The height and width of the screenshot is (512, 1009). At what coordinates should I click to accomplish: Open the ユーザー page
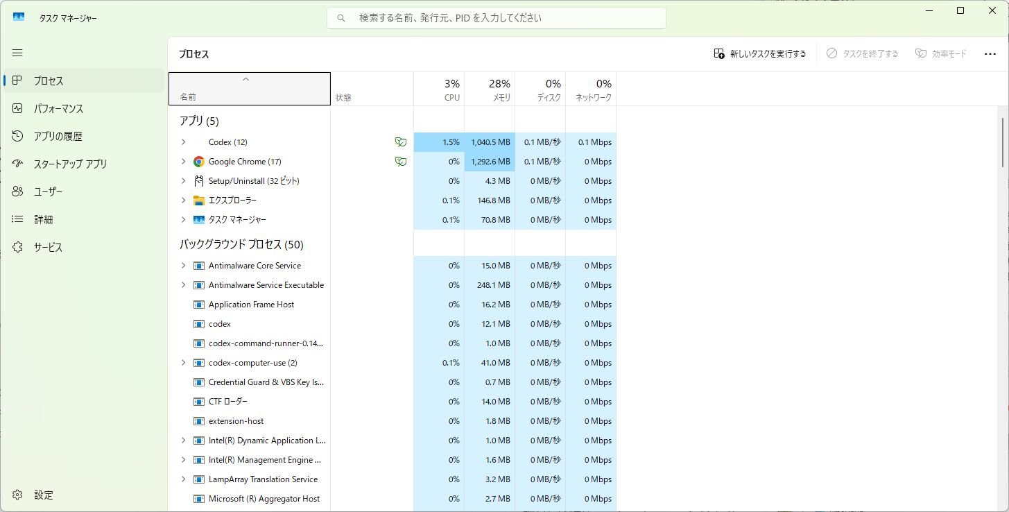(x=84, y=192)
